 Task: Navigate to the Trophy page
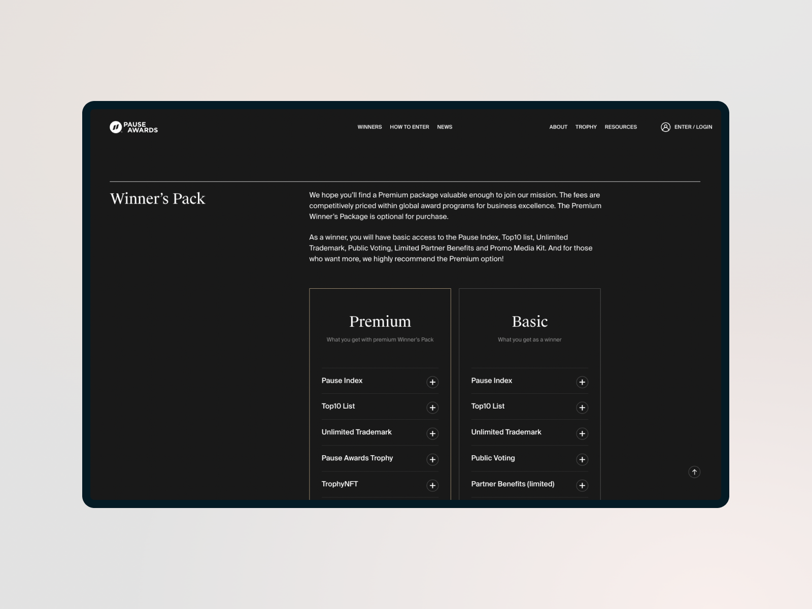pyautogui.click(x=586, y=127)
